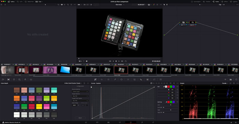This screenshot has height=124, width=239.
Task: Toggle the Nodes panel button
Action: [216, 1]
